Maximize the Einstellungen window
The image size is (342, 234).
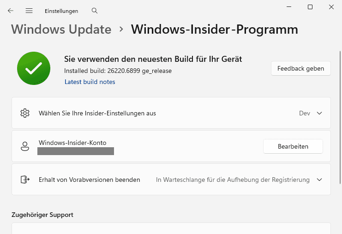tap(310, 7)
